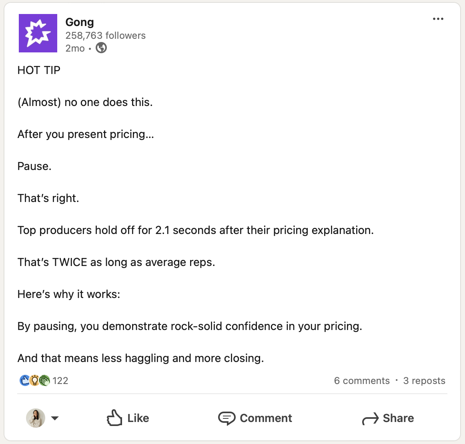Click the globe public visibility icon
This screenshot has width=465, height=444.
pos(101,48)
